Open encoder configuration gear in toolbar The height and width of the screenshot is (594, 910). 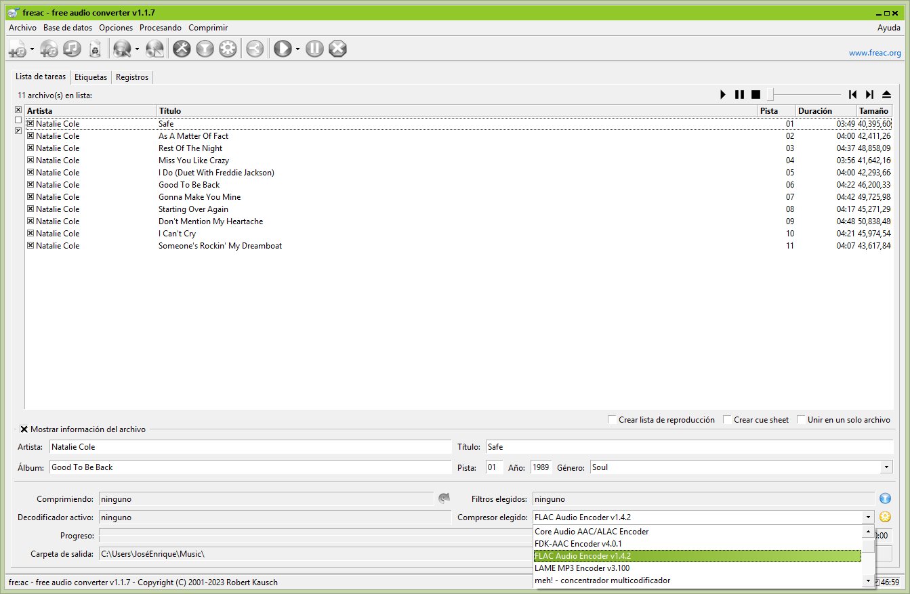[228, 49]
